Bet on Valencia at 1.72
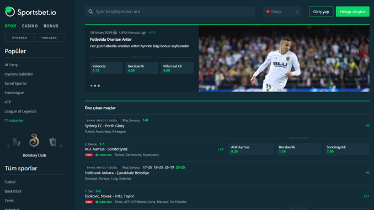This screenshot has height=210, width=374. point(106,68)
